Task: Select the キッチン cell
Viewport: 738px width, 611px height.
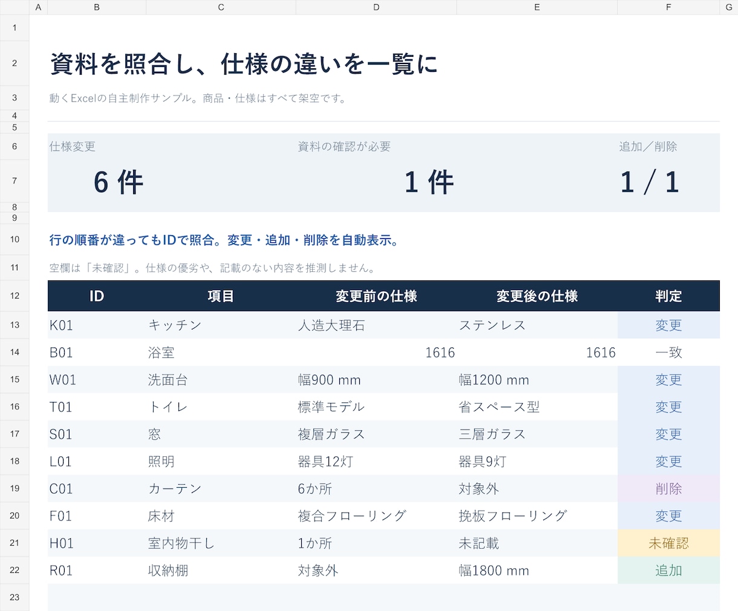Action: [x=221, y=325]
